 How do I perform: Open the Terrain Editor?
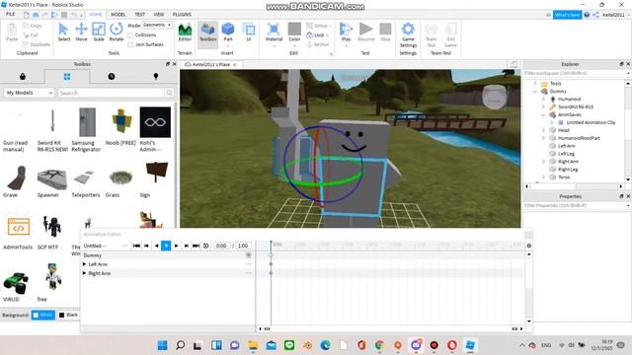click(x=185, y=33)
